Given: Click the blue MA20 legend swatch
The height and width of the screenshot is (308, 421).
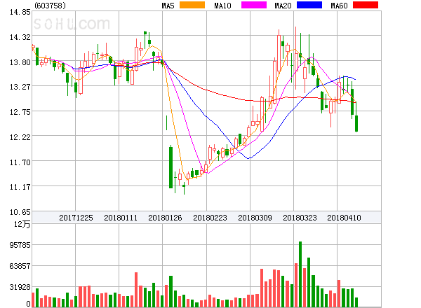Looking at the screenshot, I should point(309,5).
